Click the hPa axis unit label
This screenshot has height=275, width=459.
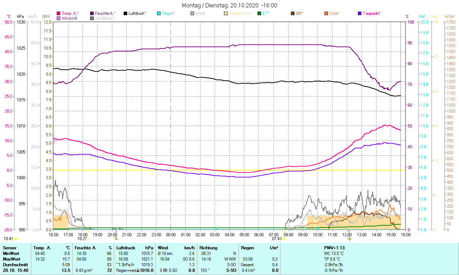(x=20, y=17)
